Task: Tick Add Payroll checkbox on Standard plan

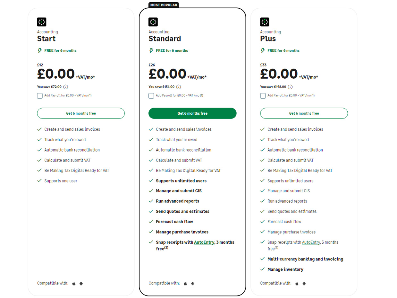Action: pos(151,96)
